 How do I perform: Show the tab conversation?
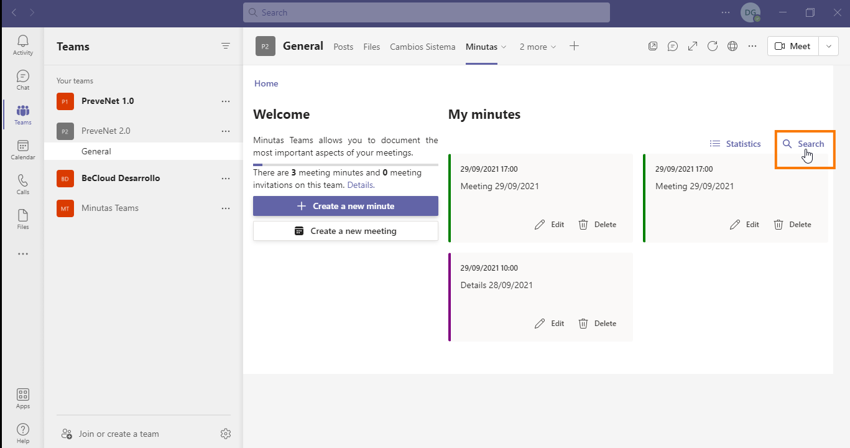click(673, 46)
